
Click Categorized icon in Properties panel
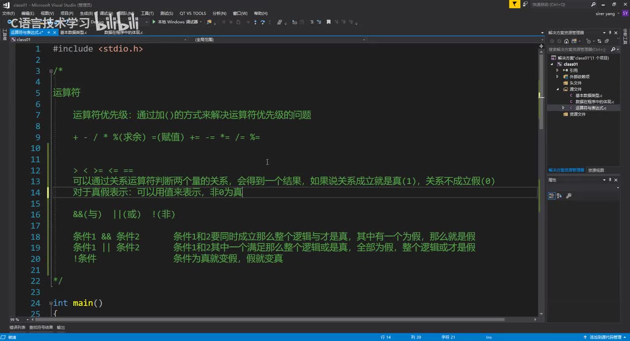point(552,196)
